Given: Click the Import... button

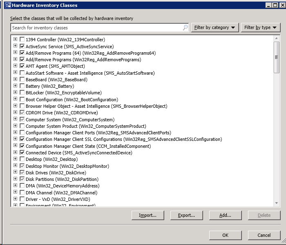Looking at the screenshot, I should [x=148, y=215].
